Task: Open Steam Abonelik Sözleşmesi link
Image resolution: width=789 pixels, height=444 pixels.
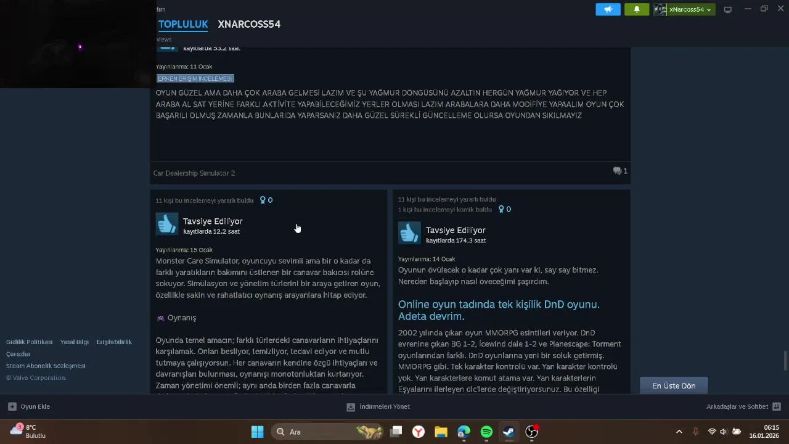Action: pyautogui.click(x=46, y=366)
